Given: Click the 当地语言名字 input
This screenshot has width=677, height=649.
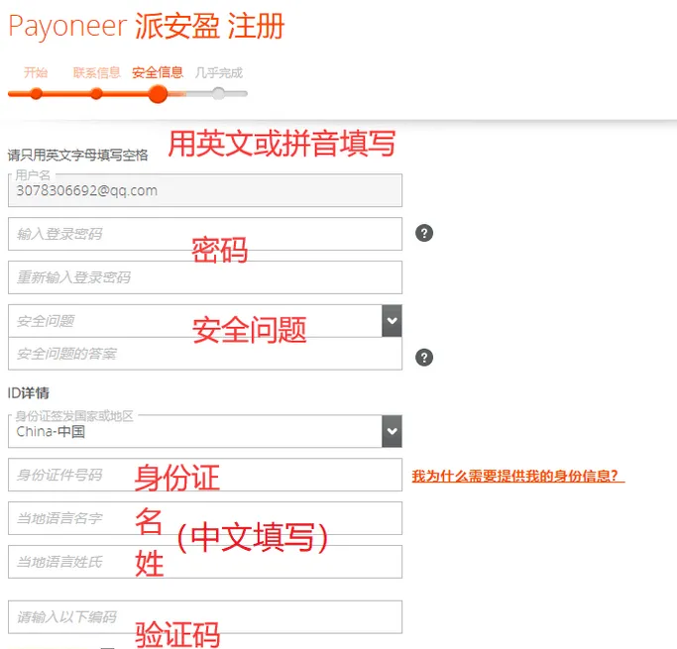Looking at the screenshot, I should click(205, 518).
